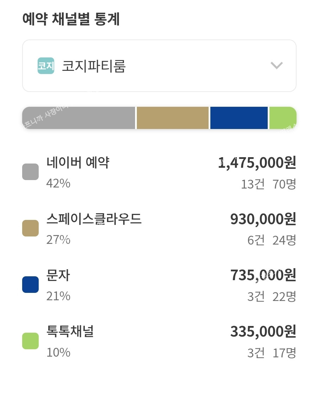Click the tan 스페이스클라우드 legend swatch
The image size is (318, 394).
tap(31, 228)
